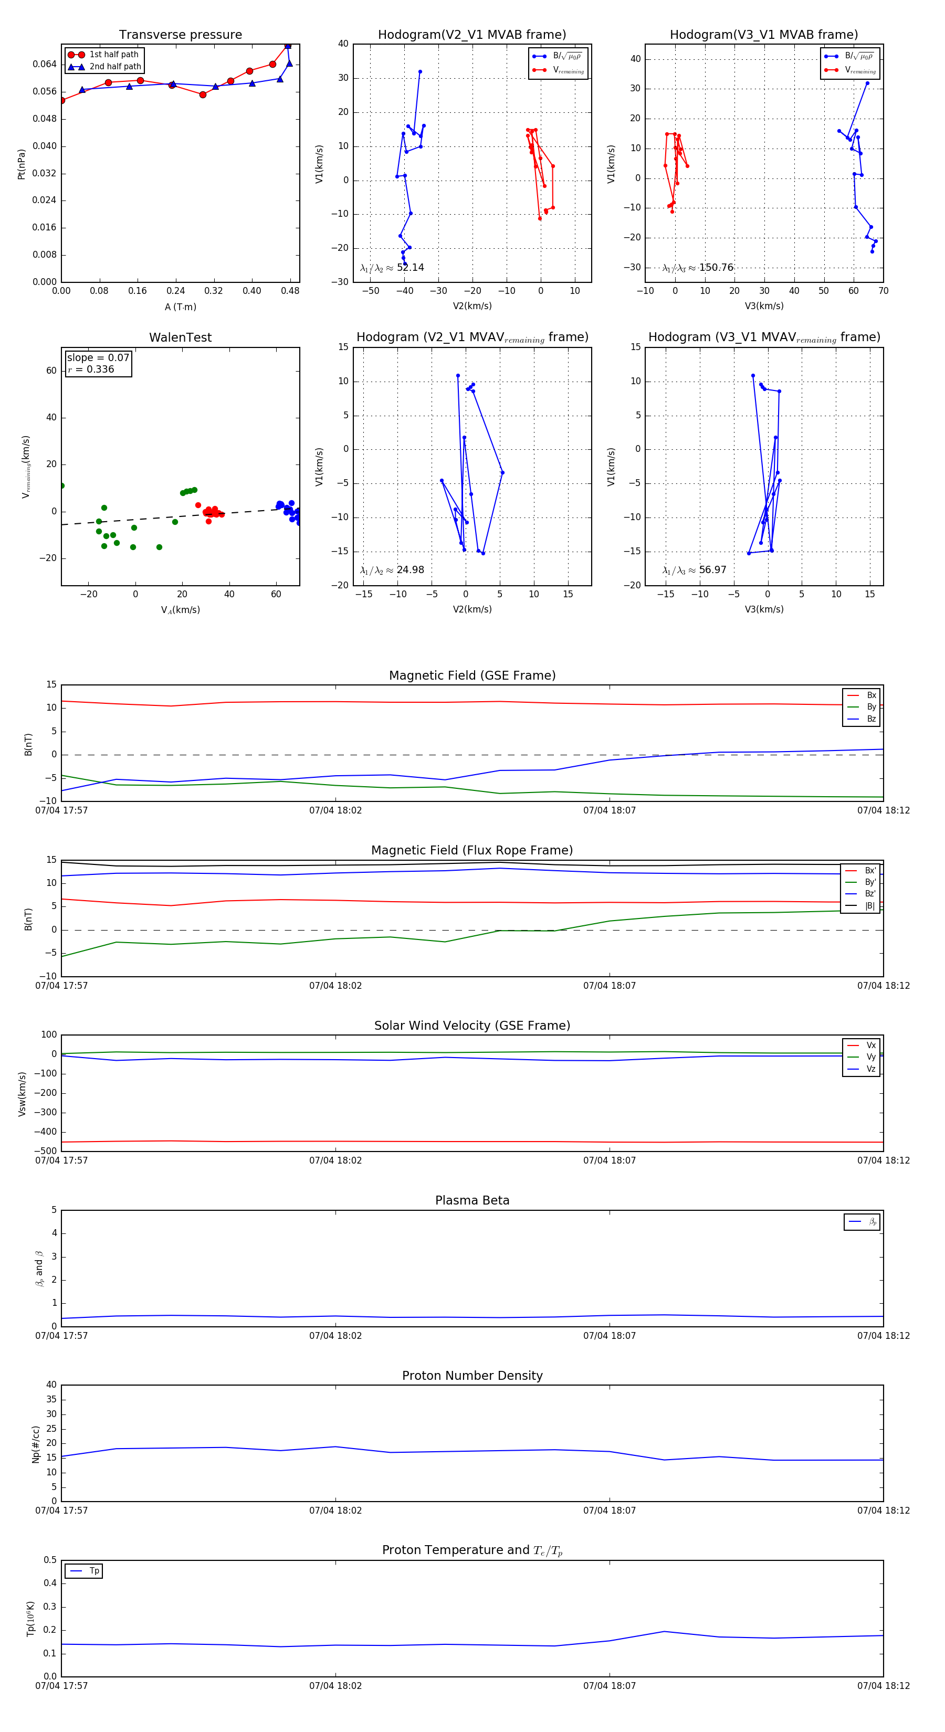Select the "Bx" legend entry in GSE magnetic plot
Image resolution: width=945 pixels, height=1732 pixels.
pyautogui.click(x=862, y=695)
